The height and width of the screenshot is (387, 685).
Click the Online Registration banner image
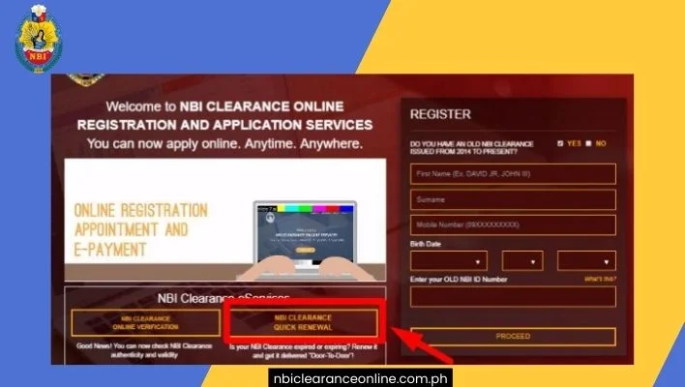tap(225, 220)
